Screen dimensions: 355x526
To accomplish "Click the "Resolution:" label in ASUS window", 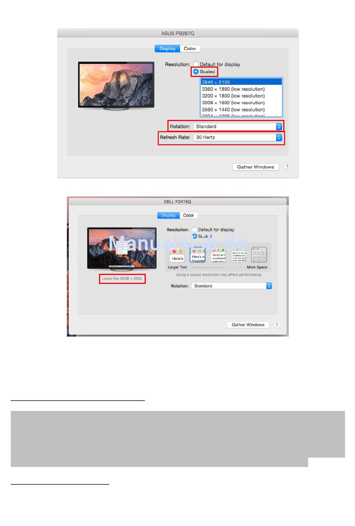I will coord(177,65).
